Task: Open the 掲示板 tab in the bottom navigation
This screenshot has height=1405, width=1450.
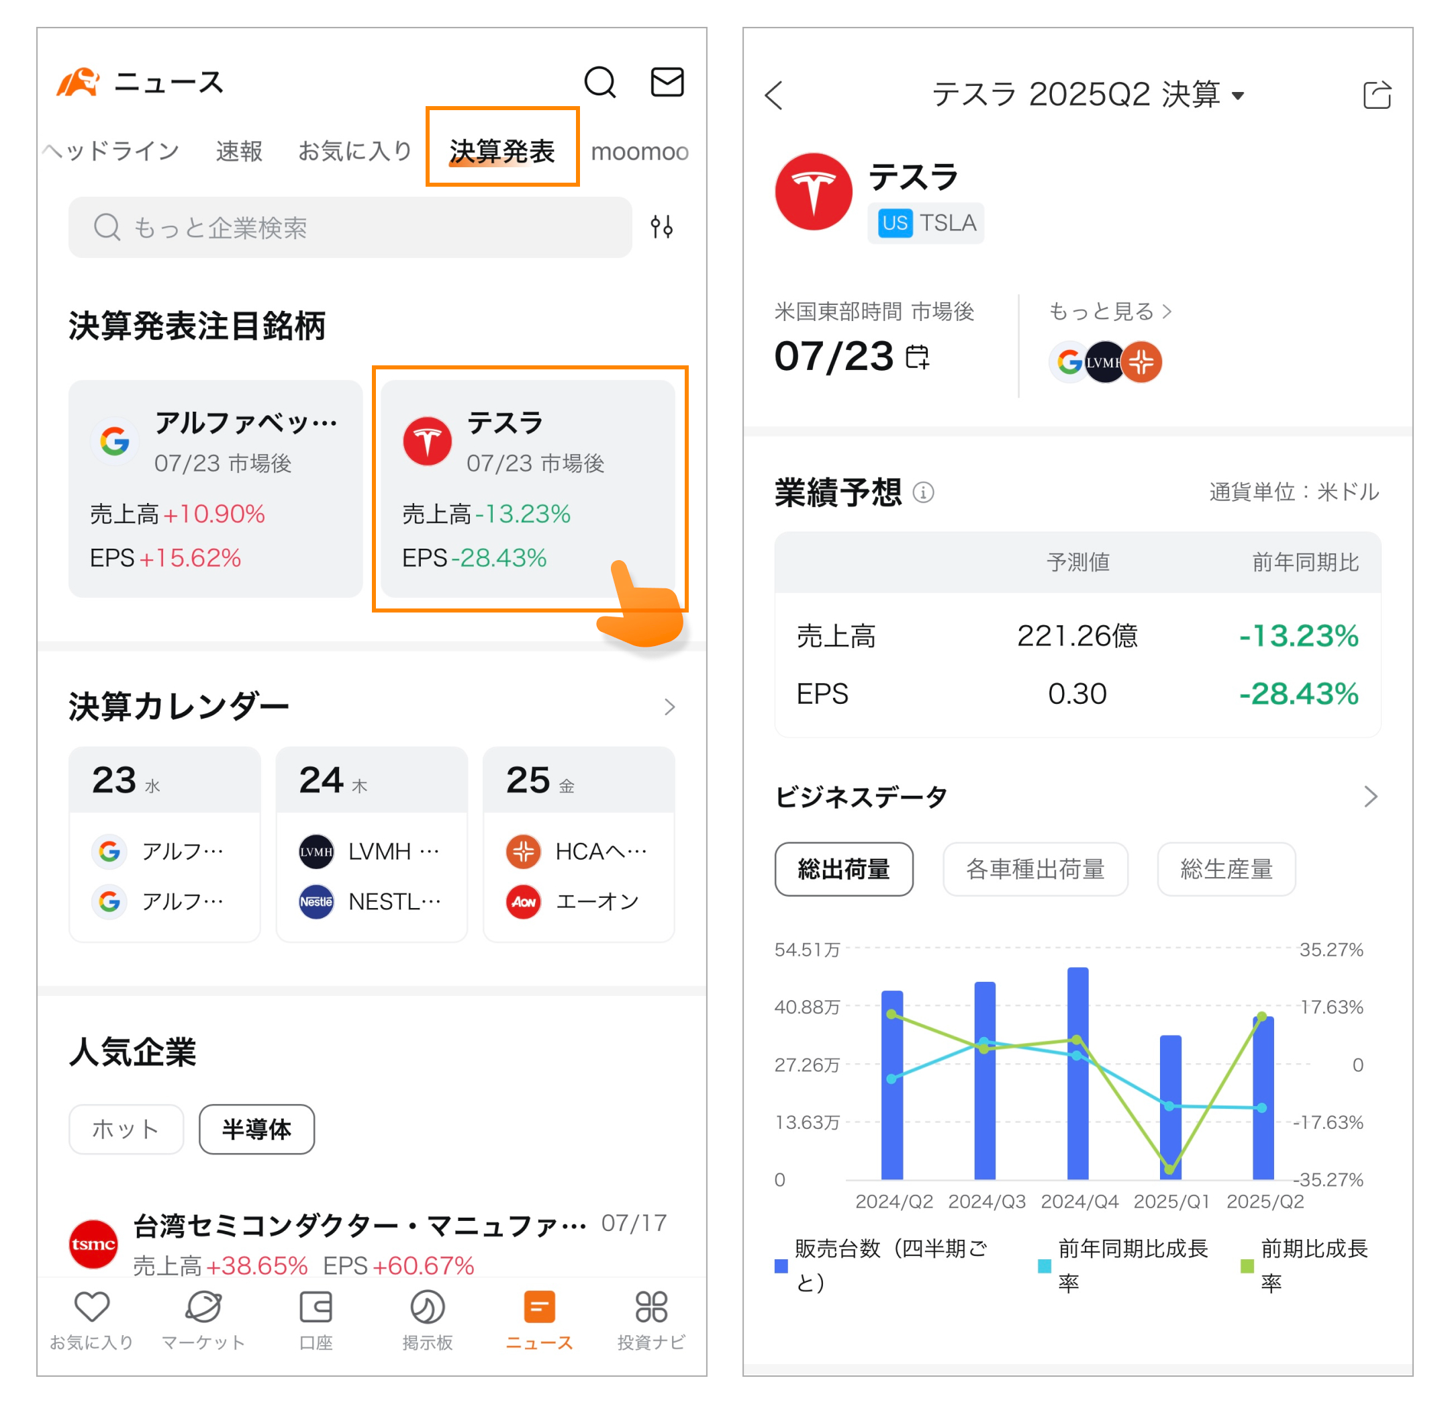Action: tap(427, 1321)
